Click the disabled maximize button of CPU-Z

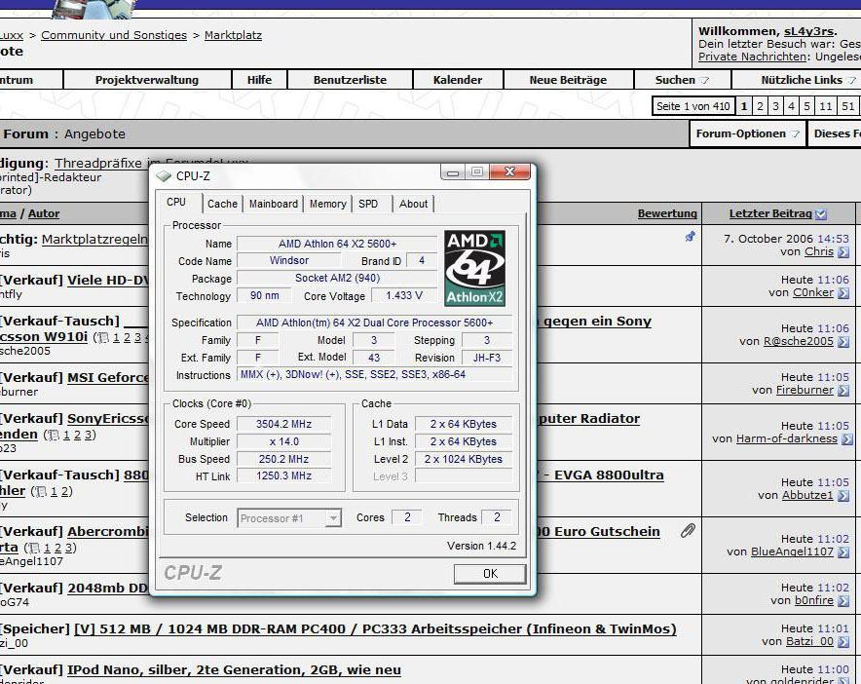[477, 171]
